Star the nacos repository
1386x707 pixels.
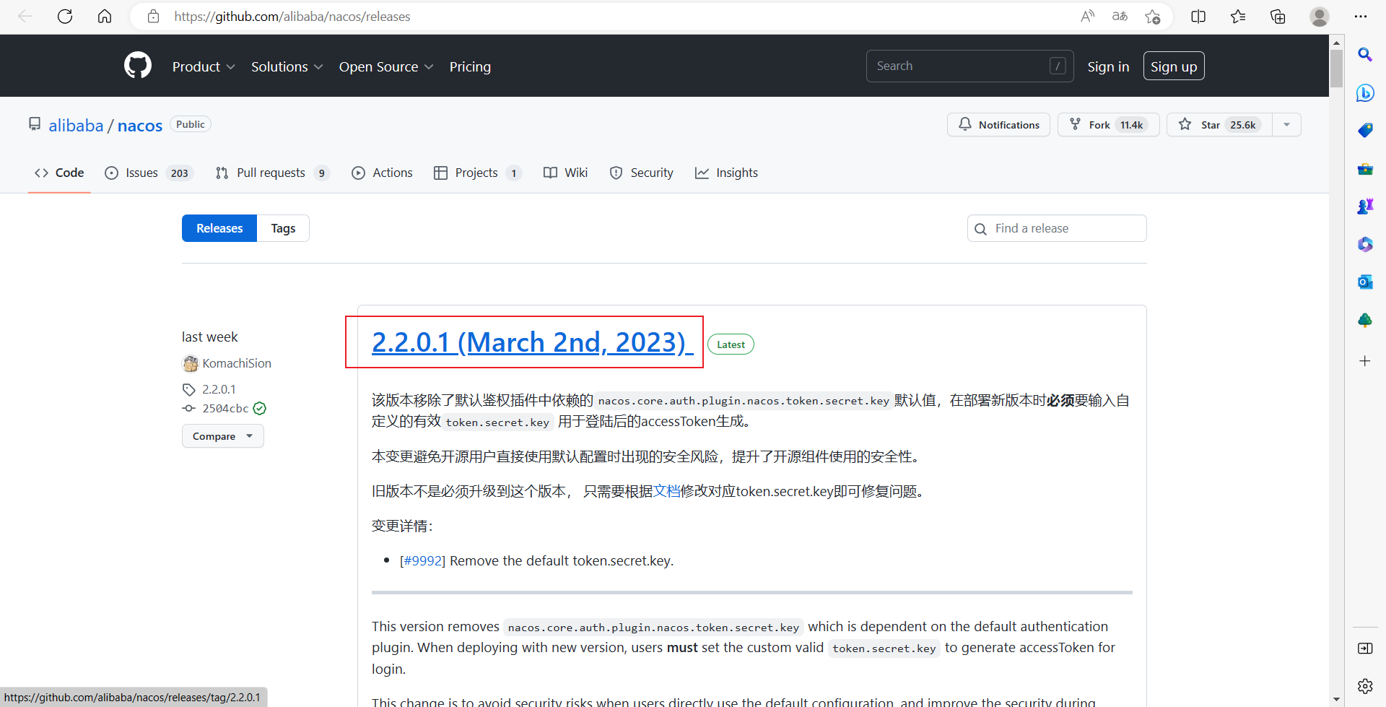1220,125
